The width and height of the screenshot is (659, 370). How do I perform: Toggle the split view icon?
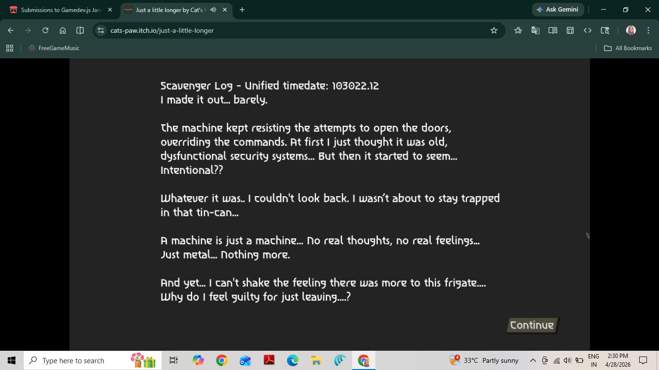(80, 30)
